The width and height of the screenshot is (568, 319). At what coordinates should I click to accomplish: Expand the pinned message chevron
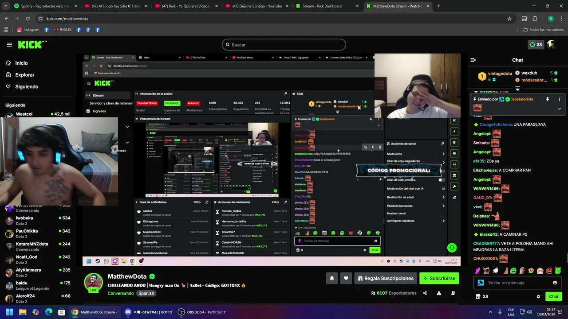click(x=559, y=109)
